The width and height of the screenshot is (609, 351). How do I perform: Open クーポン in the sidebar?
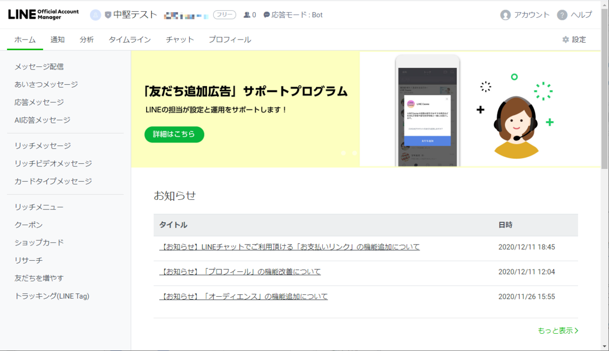pos(28,225)
